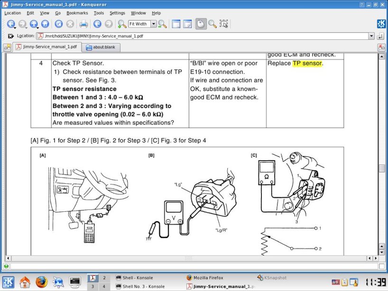Click the Location URL input field
Screen dimensions: 388x291
point(204,36)
